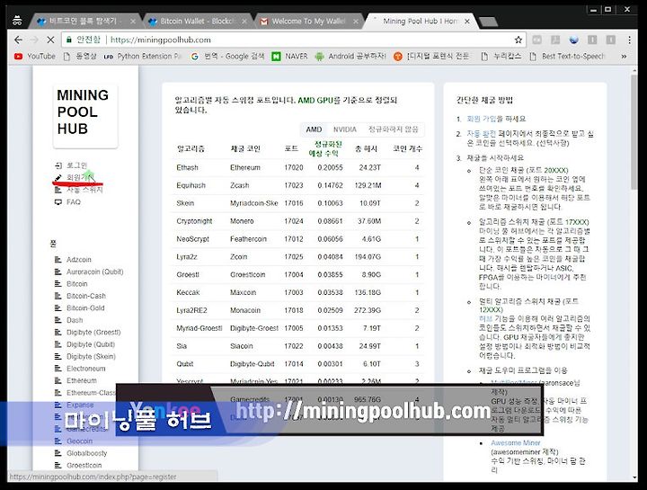647x490 pixels.
Task: Close the Bitcoin Wallet tab
Action: tap(244, 21)
